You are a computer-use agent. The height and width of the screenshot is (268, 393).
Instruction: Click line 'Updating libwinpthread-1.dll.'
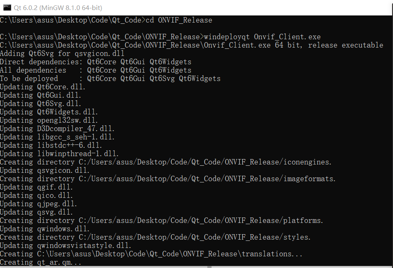[59, 154]
